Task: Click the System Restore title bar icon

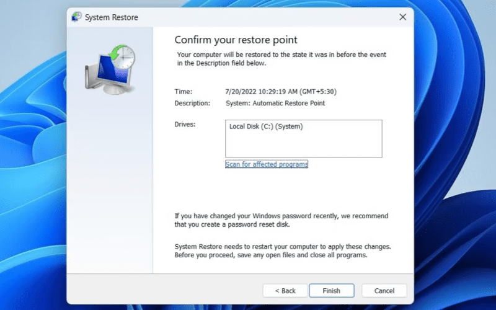Action: click(76, 17)
